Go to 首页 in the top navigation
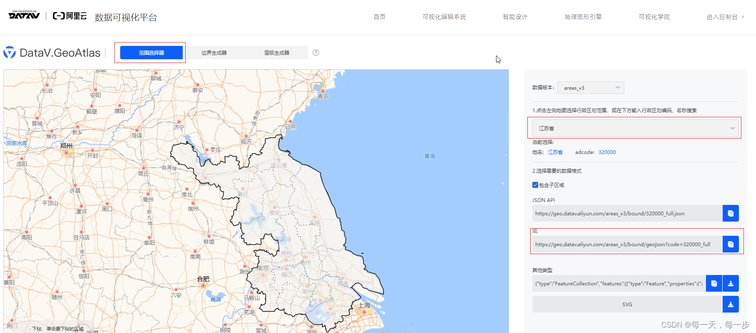 (379, 17)
